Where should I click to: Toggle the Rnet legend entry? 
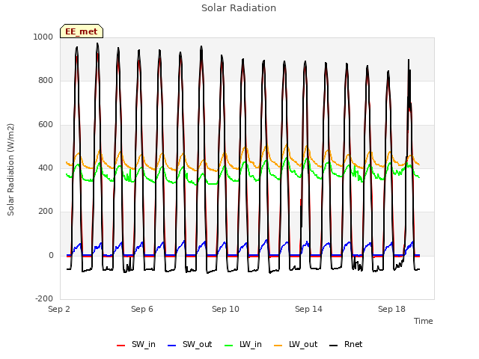(346, 345)
